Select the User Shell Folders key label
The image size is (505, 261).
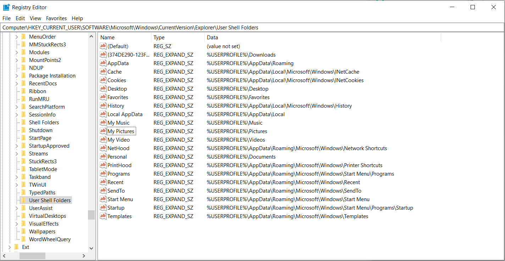tap(50, 200)
